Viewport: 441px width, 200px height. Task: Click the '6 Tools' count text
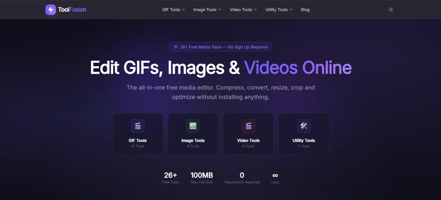(248, 146)
